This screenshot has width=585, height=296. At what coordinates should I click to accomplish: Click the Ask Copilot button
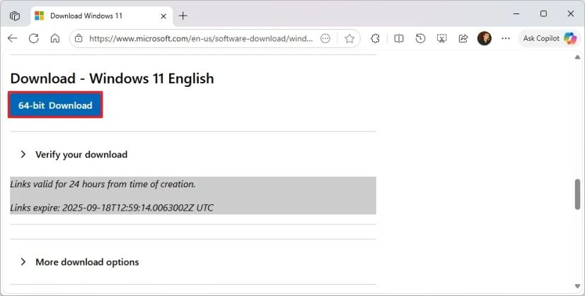click(x=550, y=39)
